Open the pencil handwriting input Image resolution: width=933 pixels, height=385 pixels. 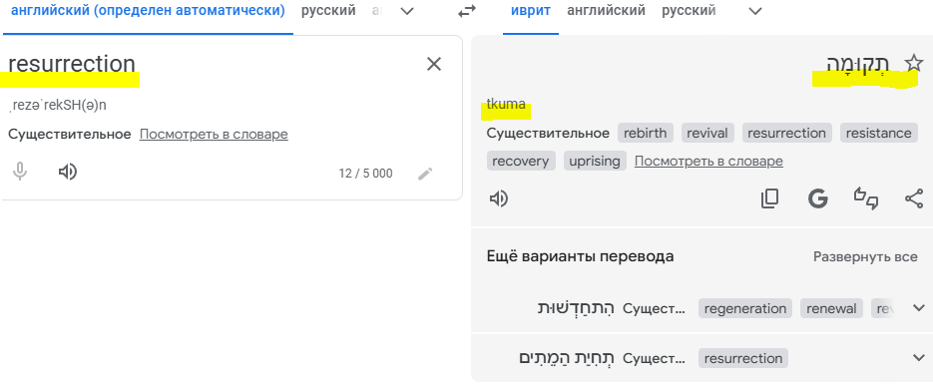click(425, 174)
